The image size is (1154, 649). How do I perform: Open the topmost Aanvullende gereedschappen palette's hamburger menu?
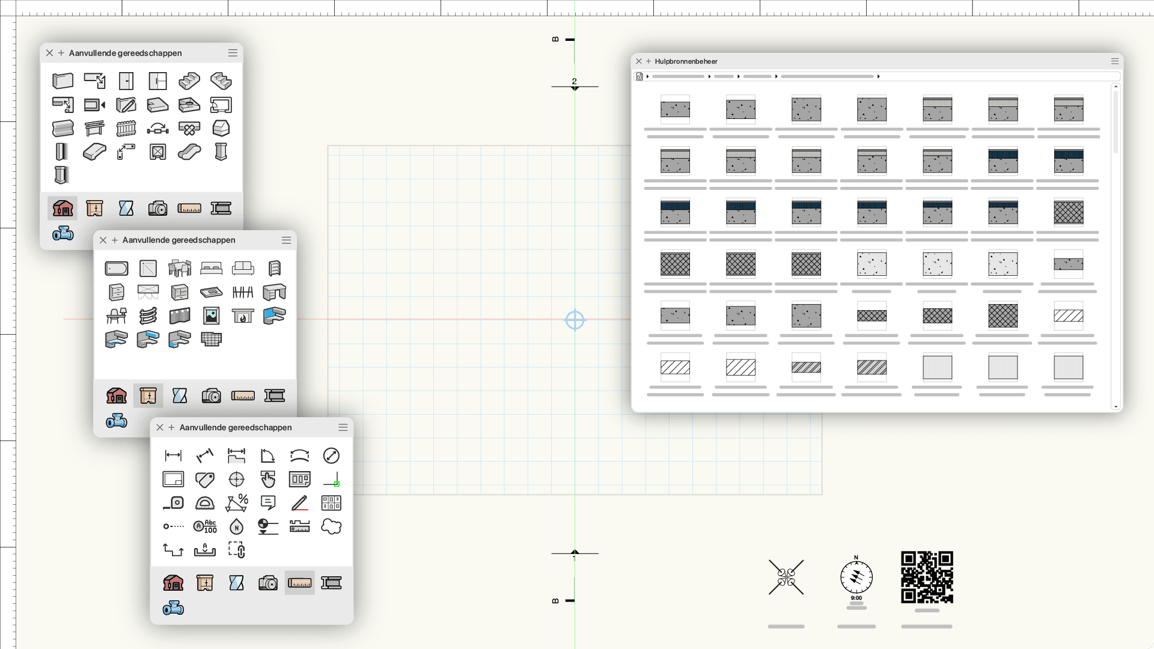pyautogui.click(x=233, y=53)
